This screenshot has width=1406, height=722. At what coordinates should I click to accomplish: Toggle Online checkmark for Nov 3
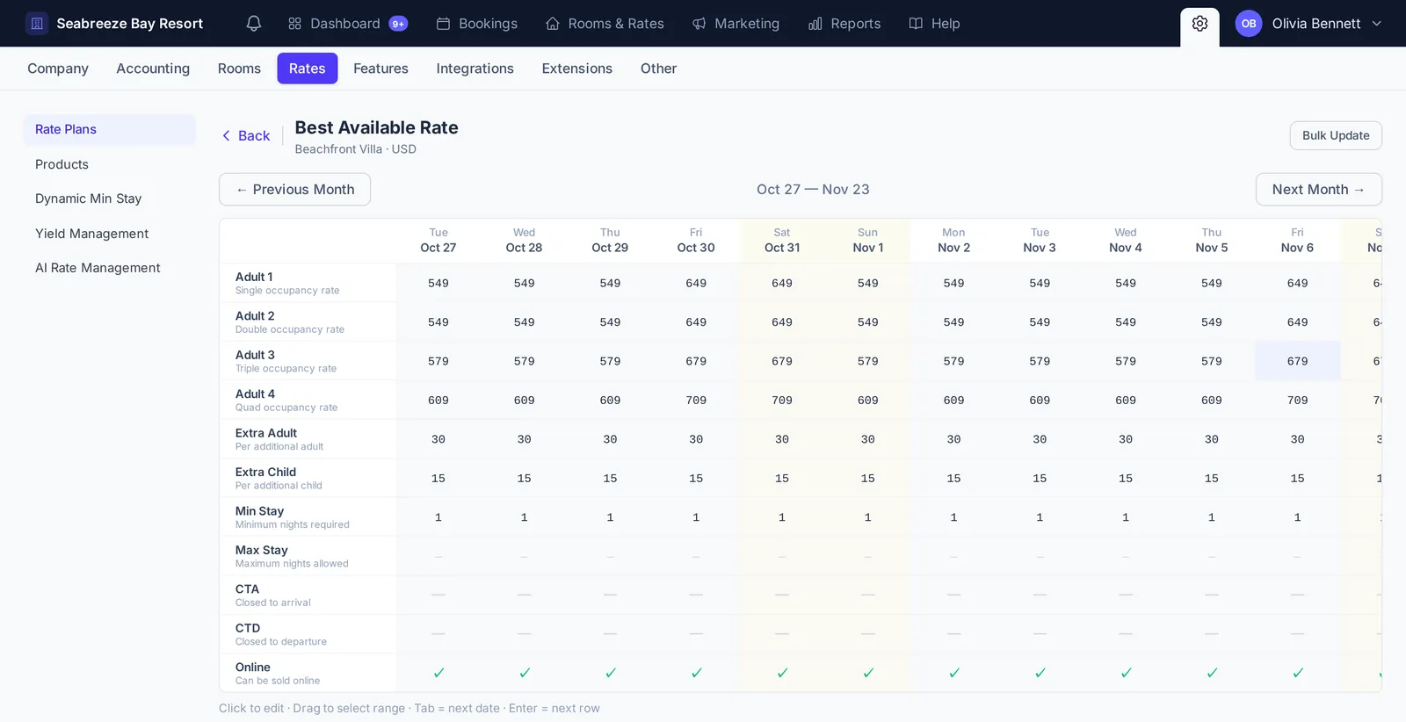pyautogui.click(x=1040, y=673)
